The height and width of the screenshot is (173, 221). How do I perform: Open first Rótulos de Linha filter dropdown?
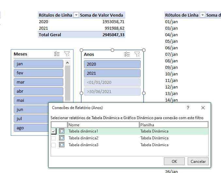point(76,15)
